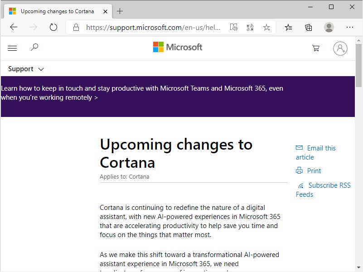363x272 pixels.
Task: Open a new tab with the plus button
Action: (x=120, y=11)
